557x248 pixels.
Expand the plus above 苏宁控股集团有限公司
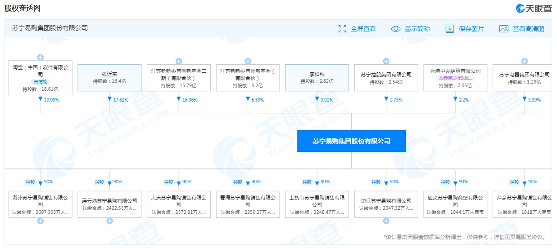click(386, 61)
